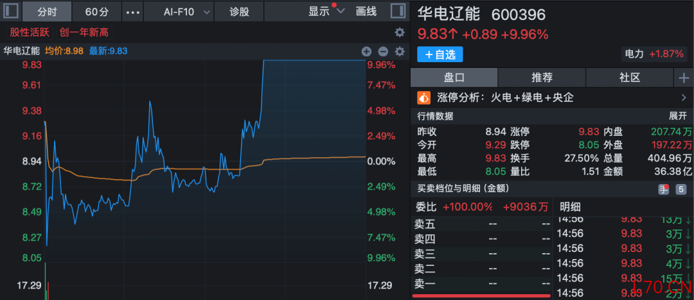
Task: Click the 卖五 order row
Action: (481, 224)
